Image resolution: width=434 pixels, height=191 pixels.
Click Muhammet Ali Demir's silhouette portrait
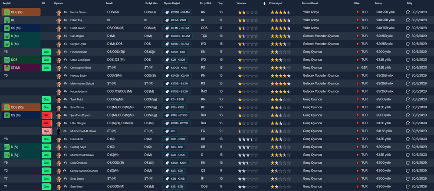[x=59, y=131]
